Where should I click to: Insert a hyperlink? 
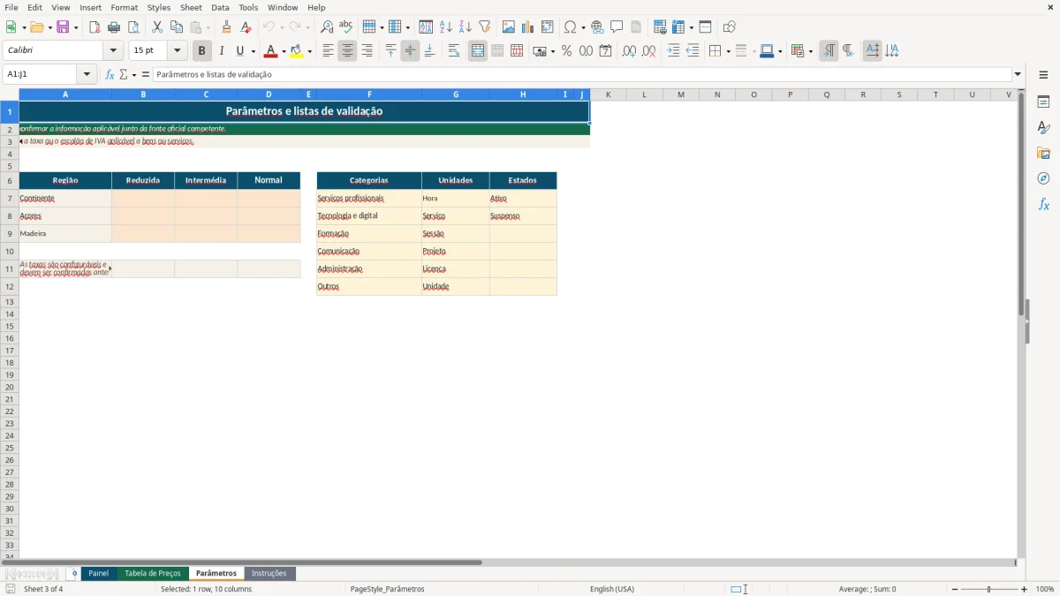597,27
